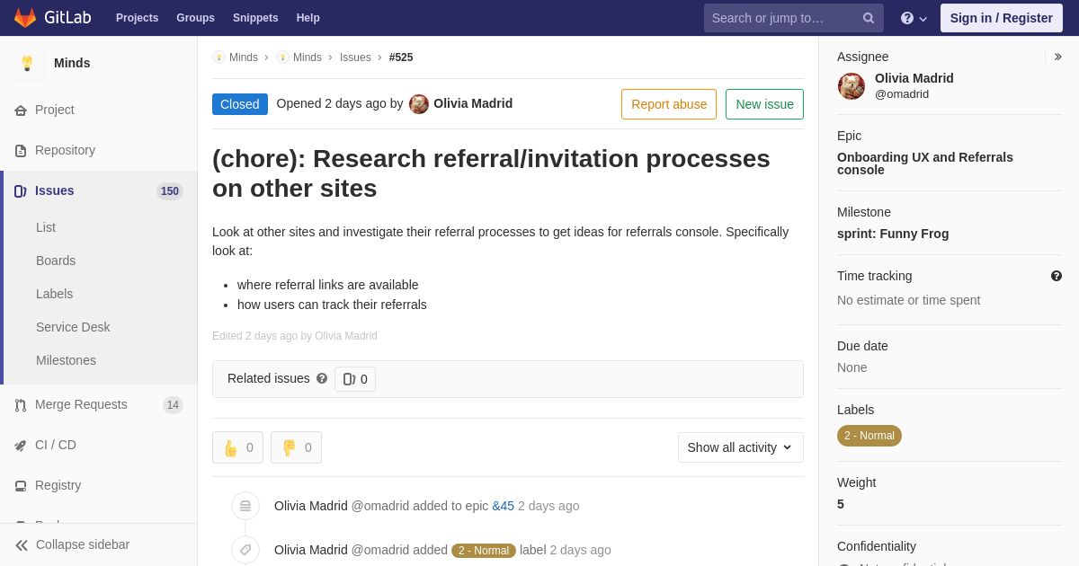
Task: Click the Report abuse button
Action: click(x=669, y=104)
